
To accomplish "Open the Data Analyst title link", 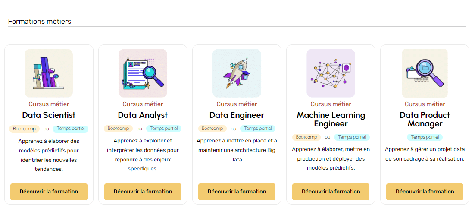I will click(143, 115).
